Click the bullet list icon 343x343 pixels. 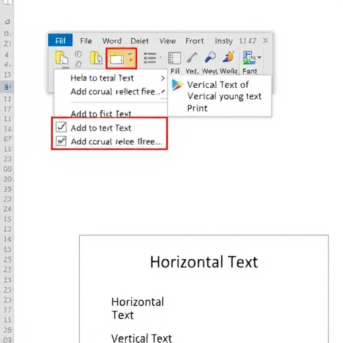click(150, 58)
